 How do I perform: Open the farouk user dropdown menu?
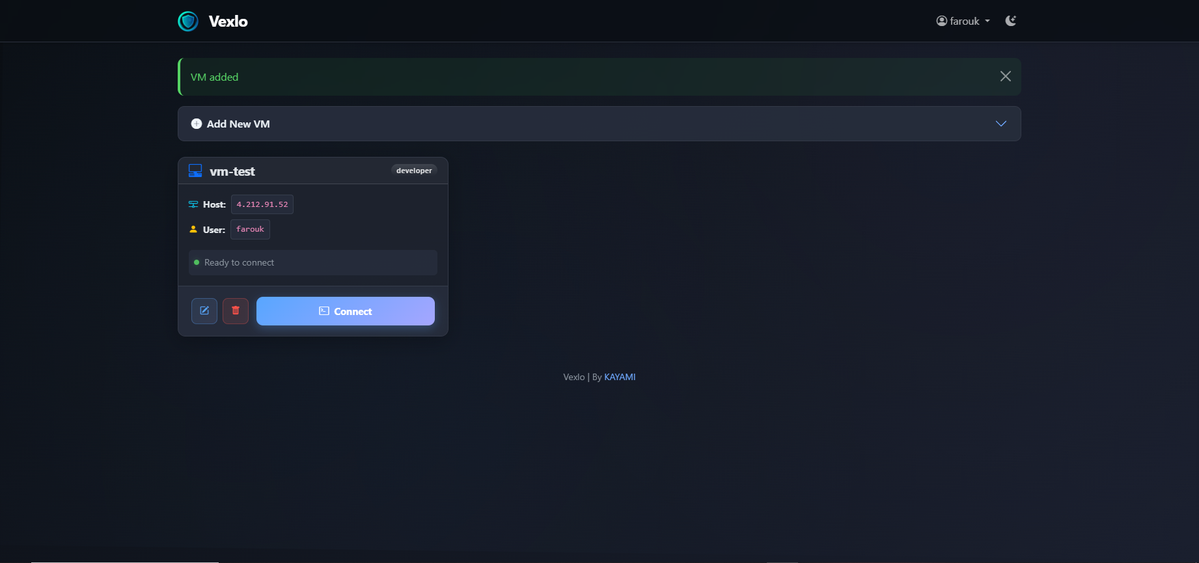pos(963,21)
